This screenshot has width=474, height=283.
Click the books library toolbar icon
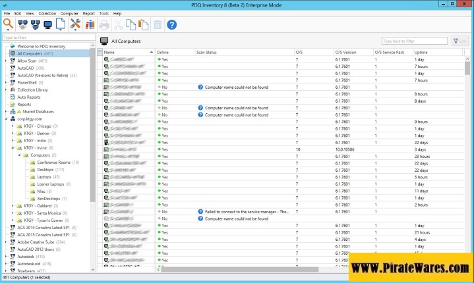(x=90, y=24)
